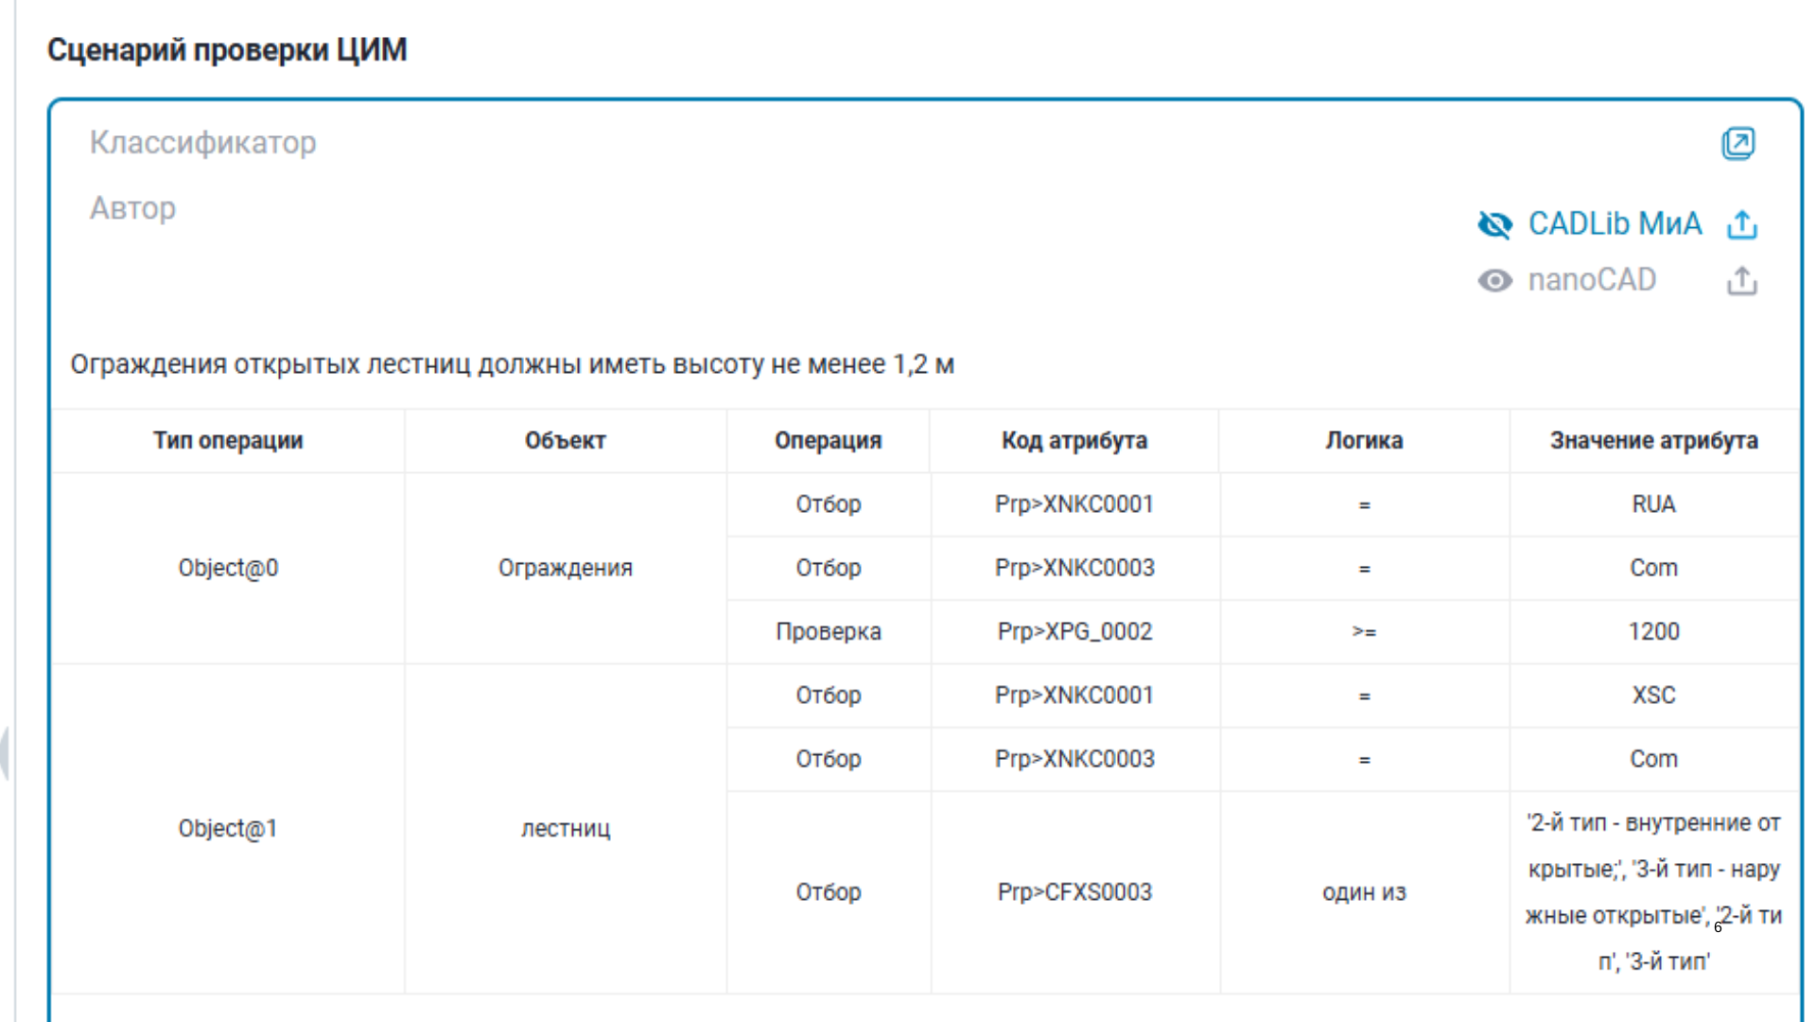
Task: Toggle visibility of CADLib МиА
Action: coord(1494,224)
